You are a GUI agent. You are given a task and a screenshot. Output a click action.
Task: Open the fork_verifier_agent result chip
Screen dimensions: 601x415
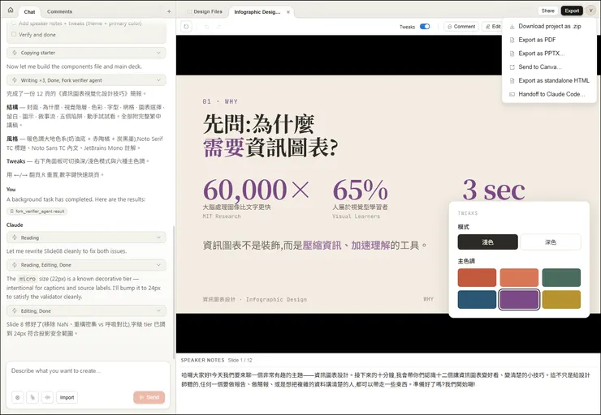[37, 211]
